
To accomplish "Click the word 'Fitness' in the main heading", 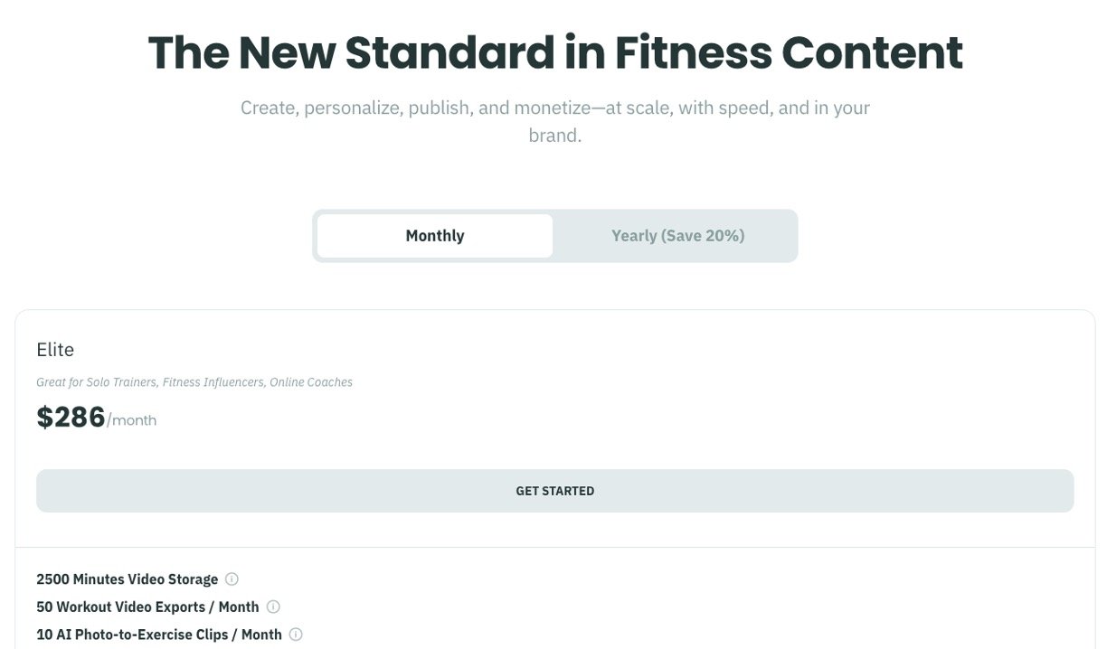I will (694, 52).
